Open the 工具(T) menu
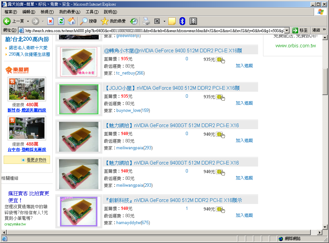The image size is (329, 243). (x=92, y=12)
